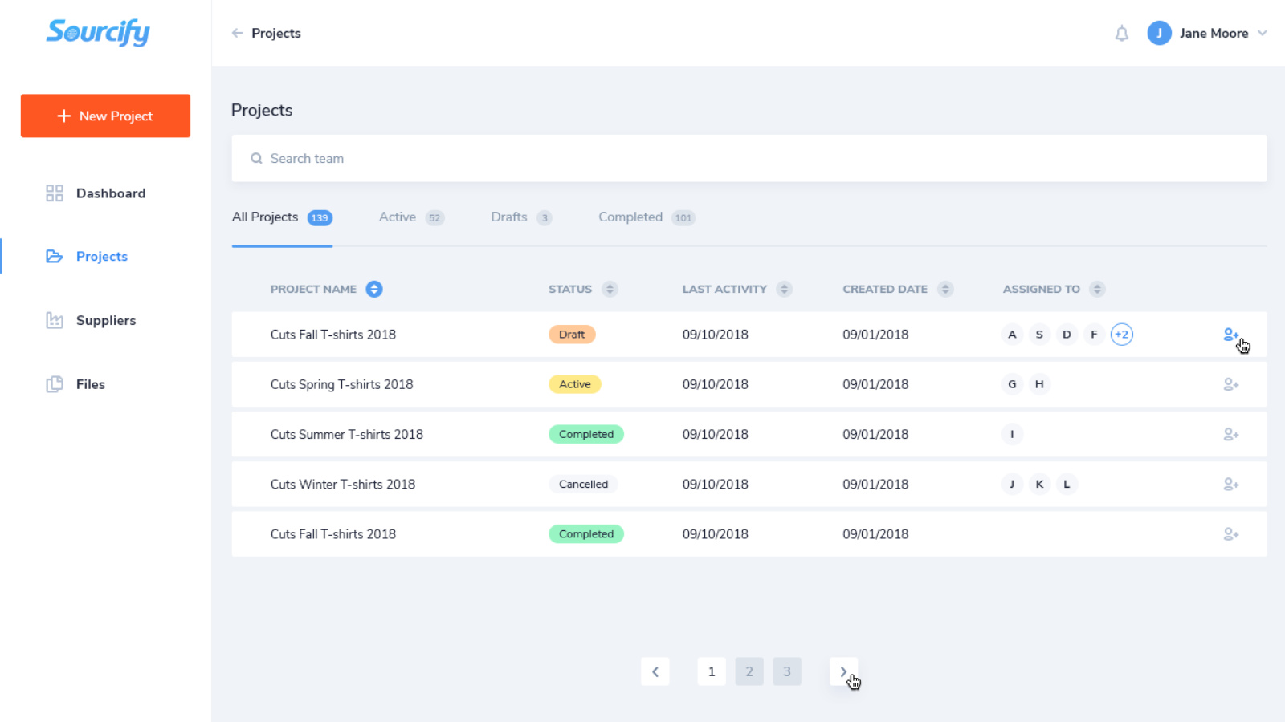This screenshot has height=722, width=1285.
Task: Click assignee avatar H
Action: coord(1039,384)
